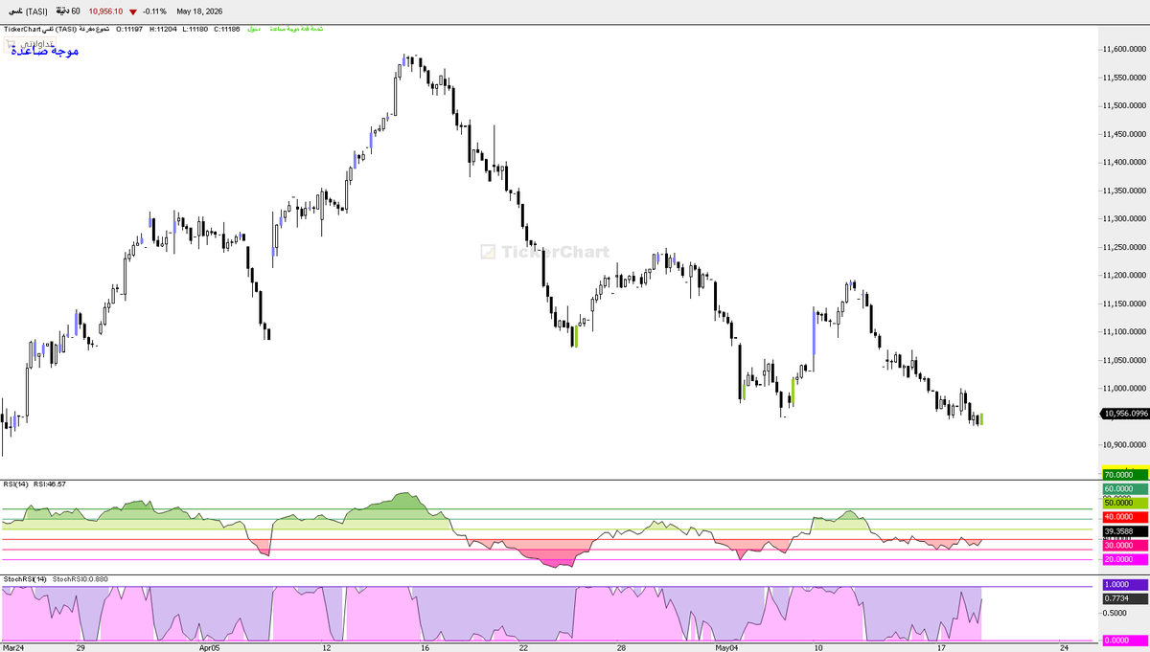Click the last price 10,956.10
Image resolution: width=1150 pixels, height=652 pixels.
coord(104,11)
